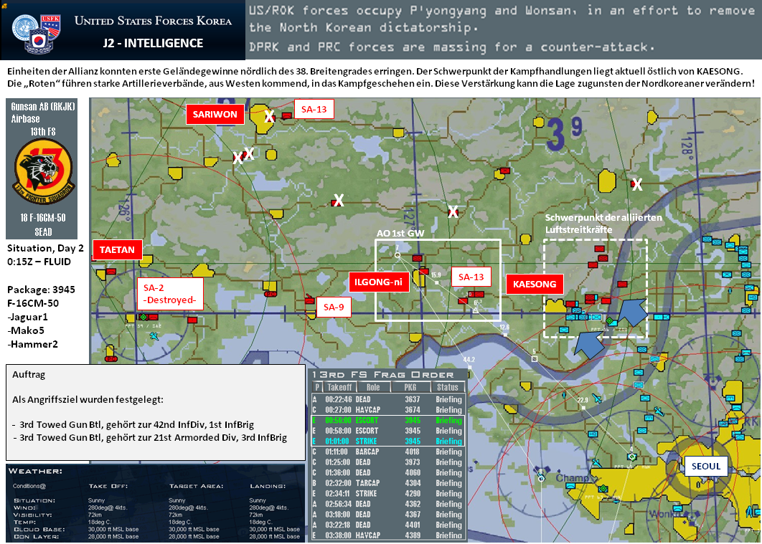Select the 01:01:00 STRIKE 3945 row

tap(387, 441)
